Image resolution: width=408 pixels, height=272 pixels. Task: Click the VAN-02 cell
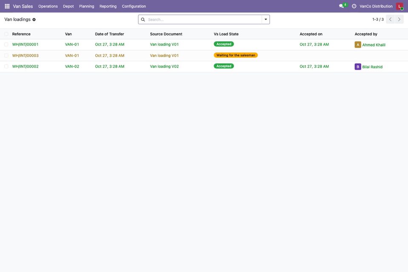pyautogui.click(x=72, y=66)
